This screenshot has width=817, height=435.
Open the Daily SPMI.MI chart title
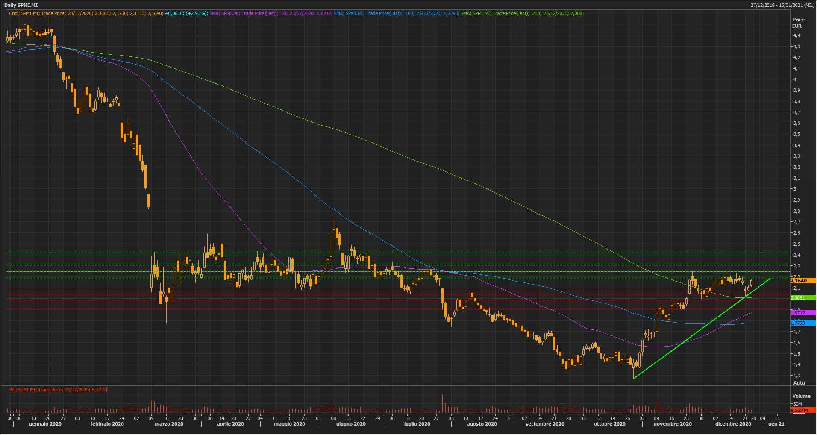(x=21, y=5)
